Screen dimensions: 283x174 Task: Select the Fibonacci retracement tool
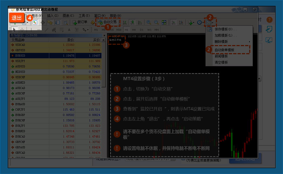tap(61, 30)
